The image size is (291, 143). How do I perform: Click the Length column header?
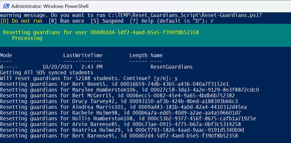pos(138,56)
